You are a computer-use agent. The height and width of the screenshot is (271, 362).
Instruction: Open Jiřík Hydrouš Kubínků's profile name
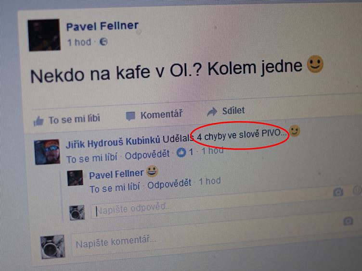pos(113,142)
